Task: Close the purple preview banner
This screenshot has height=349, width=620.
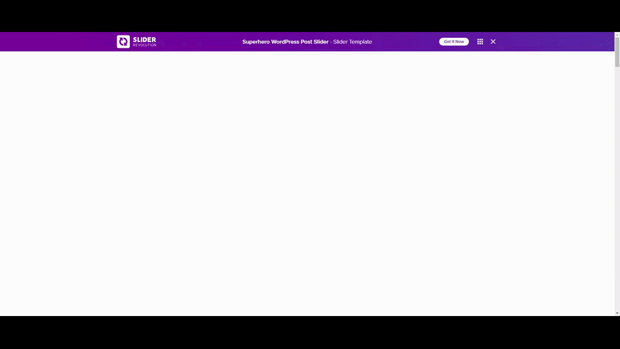Action: click(x=493, y=42)
